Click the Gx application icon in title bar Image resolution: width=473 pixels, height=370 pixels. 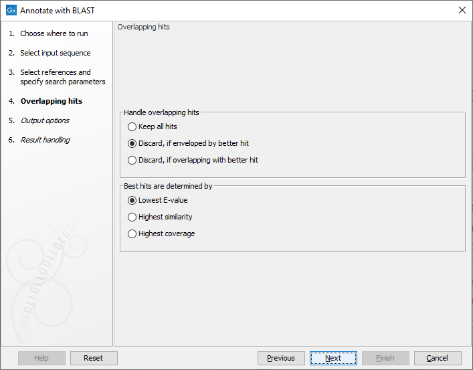coord(11,10)
